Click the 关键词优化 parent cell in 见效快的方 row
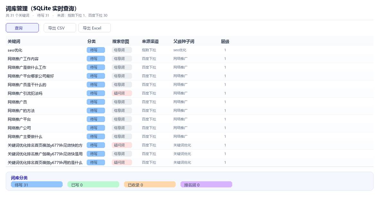 [x=182, y=145]
